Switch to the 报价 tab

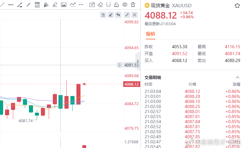click(x=151, y=34)
